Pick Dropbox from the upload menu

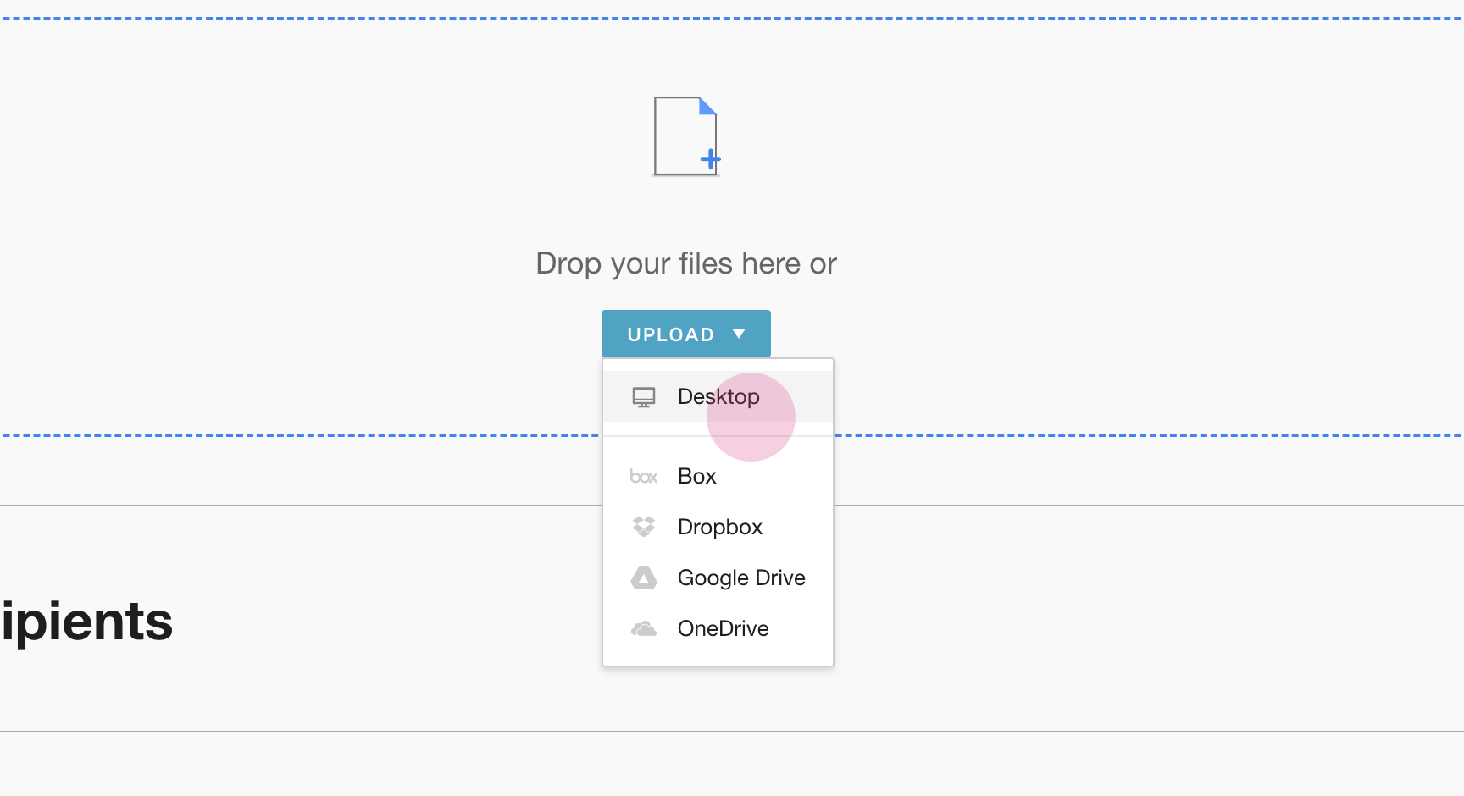click(718, 527)
